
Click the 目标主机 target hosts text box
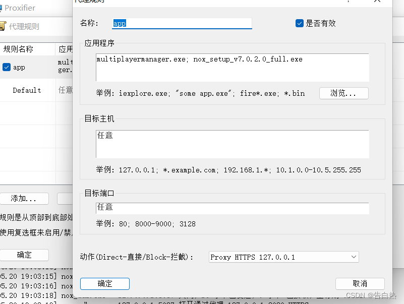tap(233, 144)
